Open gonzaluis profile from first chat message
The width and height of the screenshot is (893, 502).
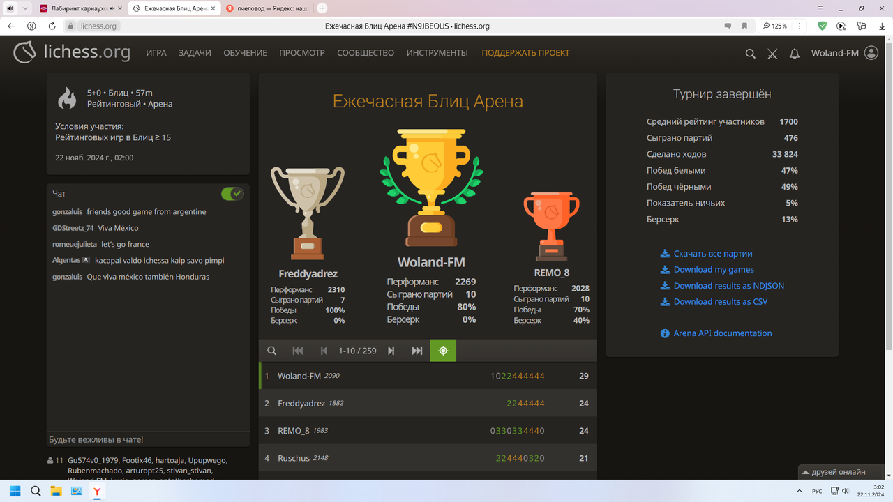coord(68,212)
